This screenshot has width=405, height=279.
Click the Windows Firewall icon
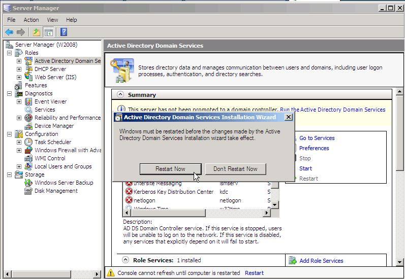[28, 150]
